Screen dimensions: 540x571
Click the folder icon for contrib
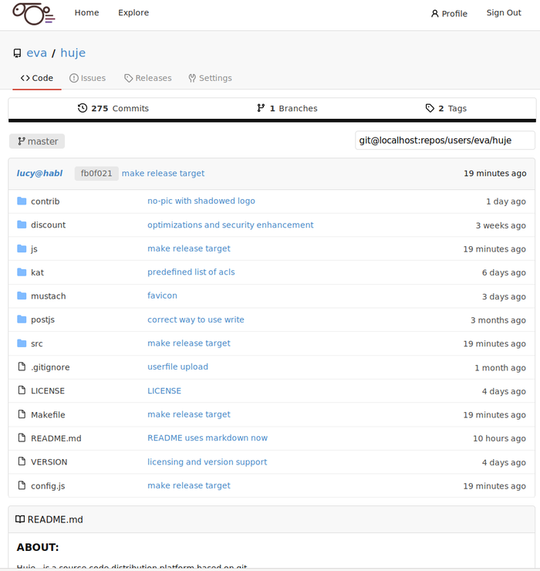tap(22, 201)
